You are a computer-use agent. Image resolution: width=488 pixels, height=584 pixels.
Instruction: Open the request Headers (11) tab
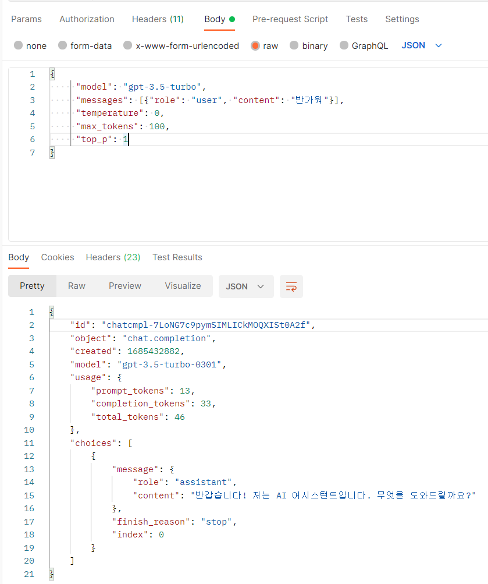tap(158, 19)
